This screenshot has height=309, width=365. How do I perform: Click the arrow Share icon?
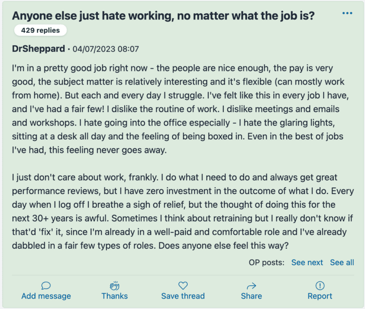251,286
